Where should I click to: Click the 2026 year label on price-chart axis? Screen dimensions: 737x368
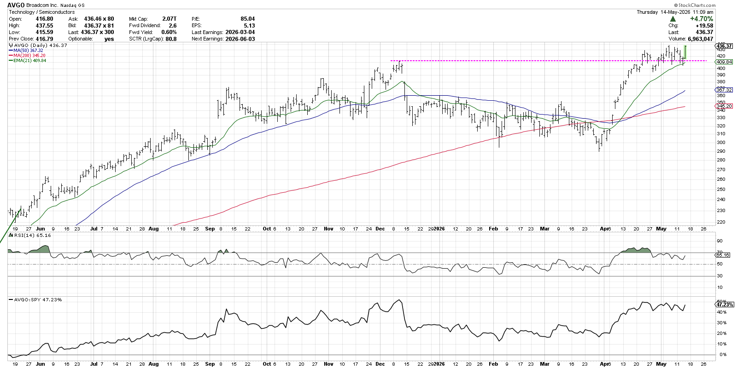click(439, 229)
